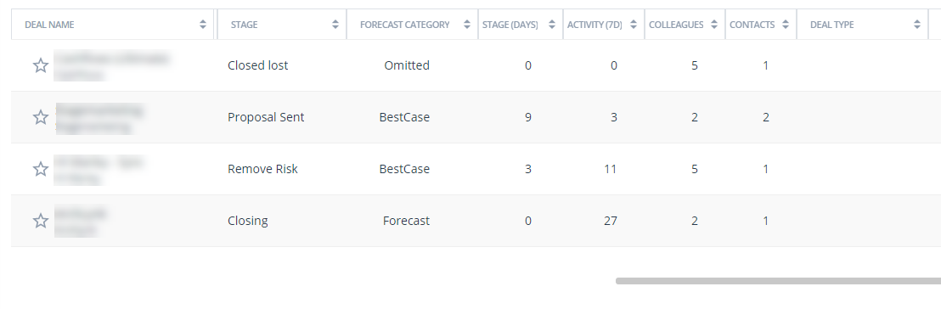Star the Closed lost deal
941x309 pixels.
coord(40,65)
